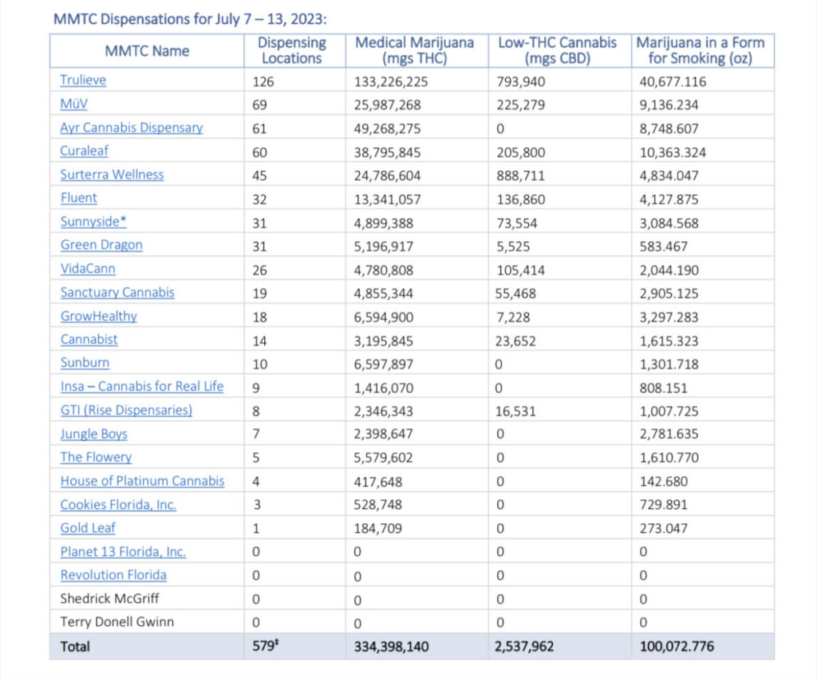The height and width of the screenshot is (681, 817).
Task: Open Surterra Wellness link
Action: pyautogui.click(x=112, y=175)
